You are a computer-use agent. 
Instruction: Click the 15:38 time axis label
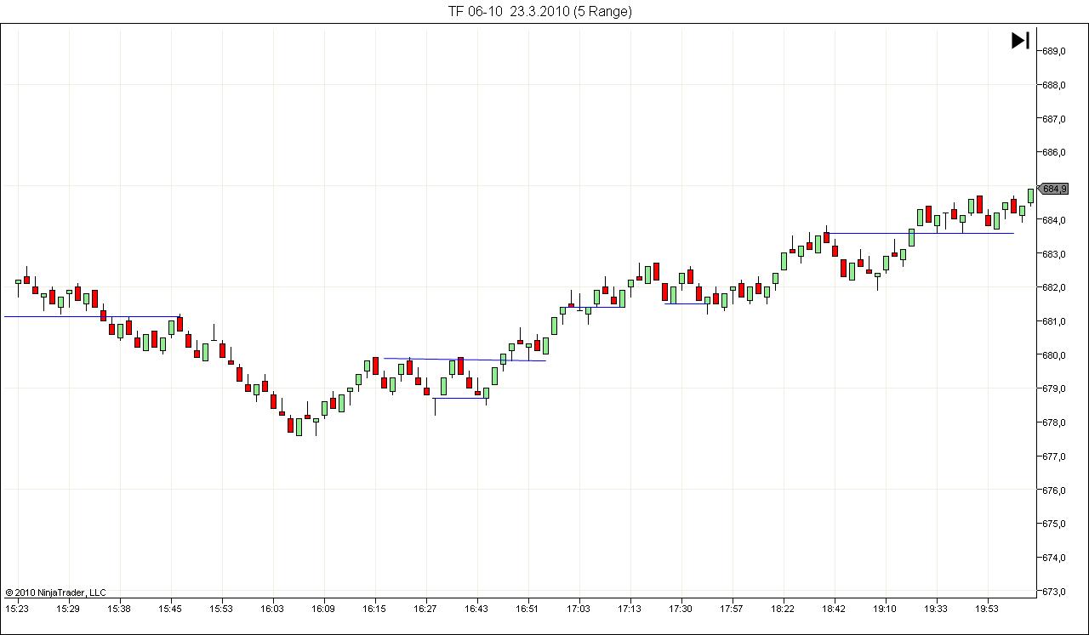point(119,609)
